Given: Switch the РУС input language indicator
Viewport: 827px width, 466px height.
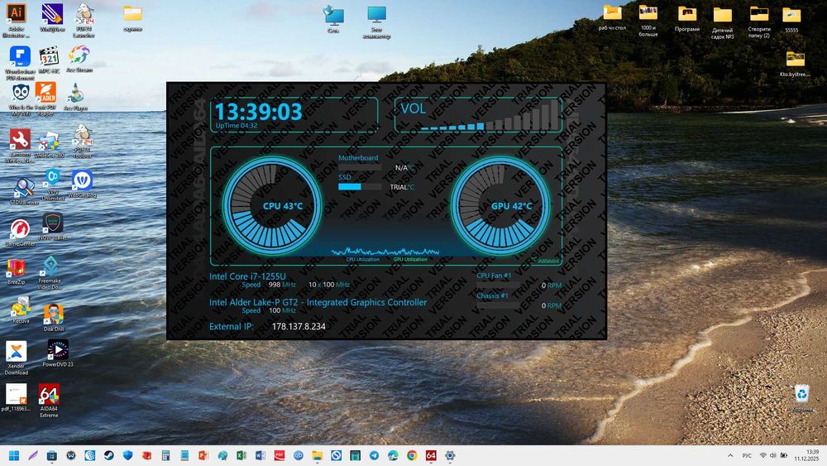Looking at the screenshot, I should click(x=747, y=455).
